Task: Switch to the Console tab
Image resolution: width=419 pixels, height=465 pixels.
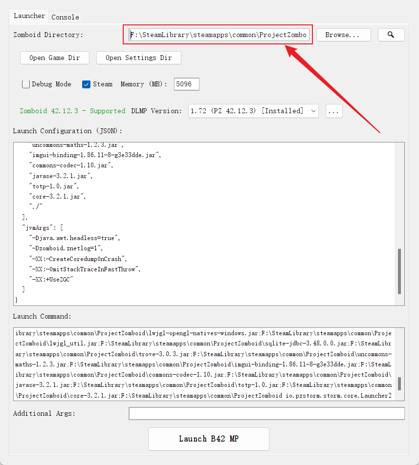Action: (65, 17)
